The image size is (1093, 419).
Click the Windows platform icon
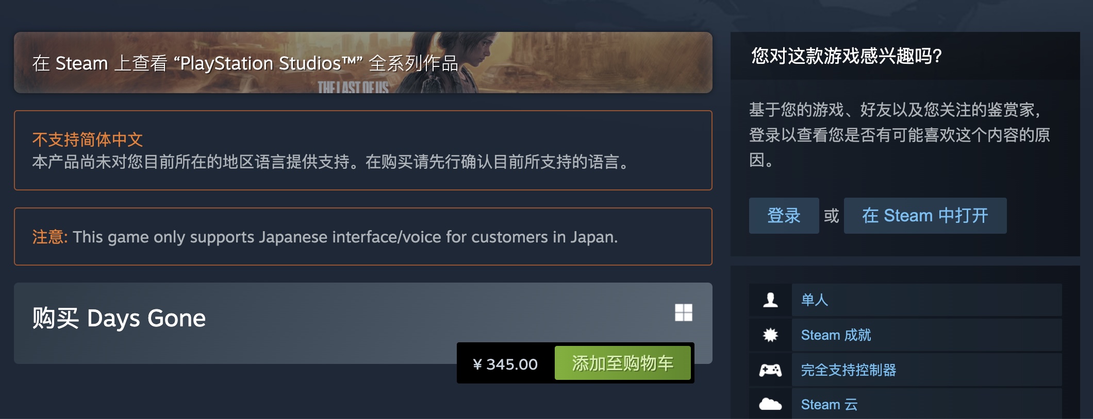click(x=684, y=312)
